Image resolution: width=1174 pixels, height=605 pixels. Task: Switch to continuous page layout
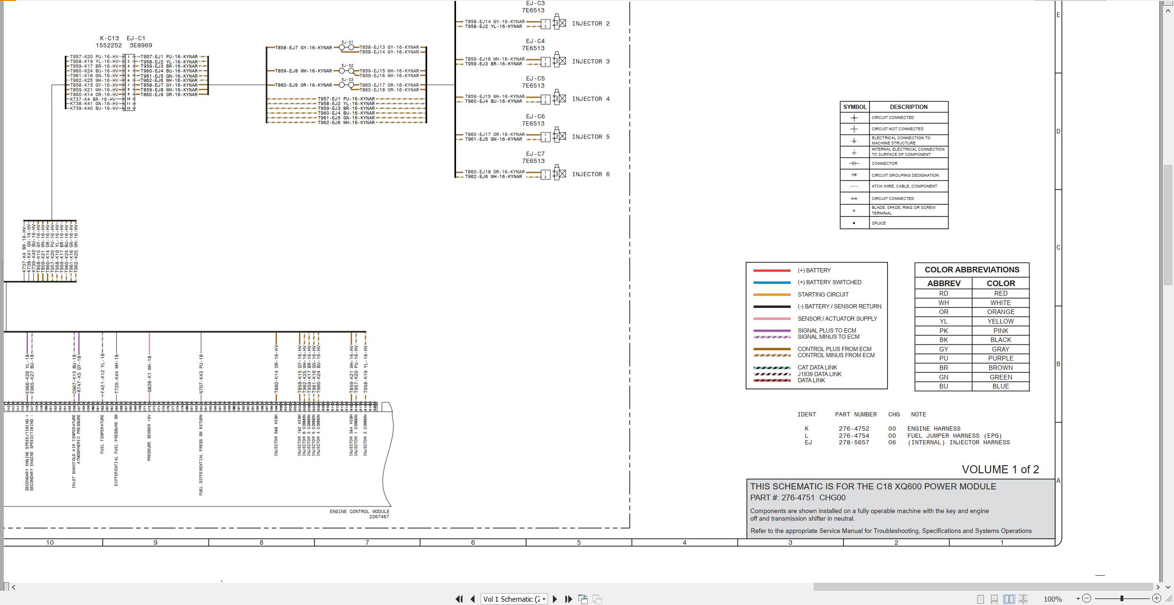click(x=995, y=599)
